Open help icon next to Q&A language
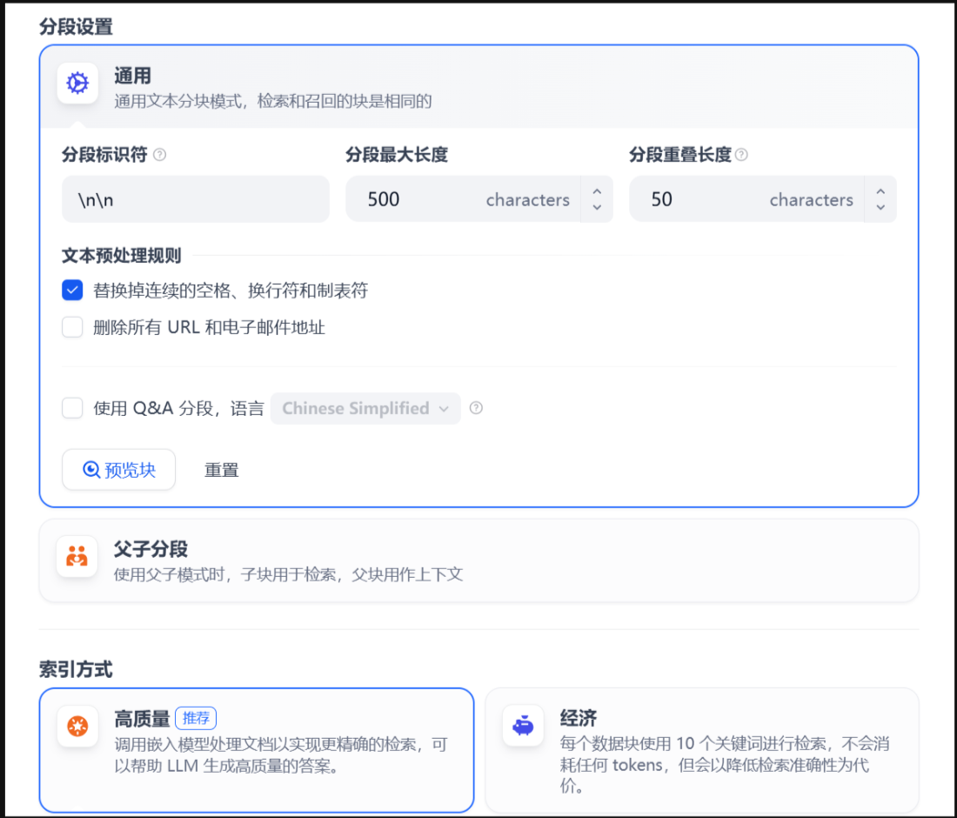The image size is (957, 818). tap(476, 408)
